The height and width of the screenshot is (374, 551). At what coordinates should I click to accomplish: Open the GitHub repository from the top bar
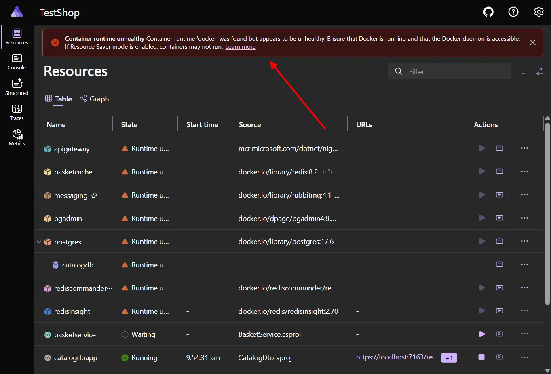pyautogui.click(x=488, y=12)
